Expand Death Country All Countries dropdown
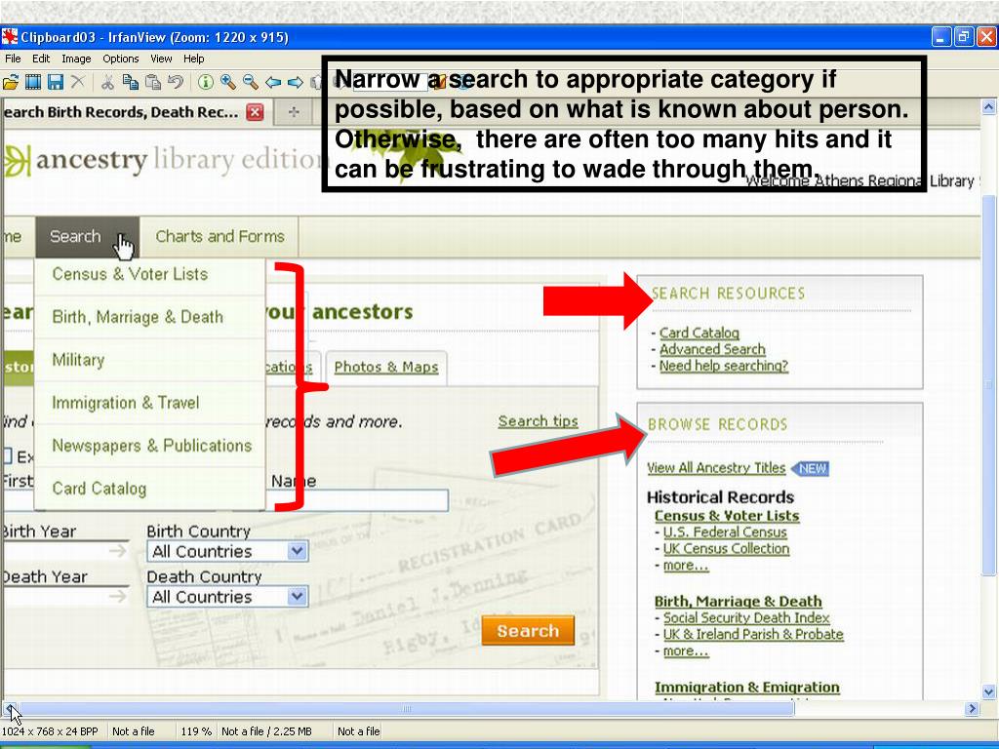The width and height of the screenshot is (999, 749). click(227, 597)
